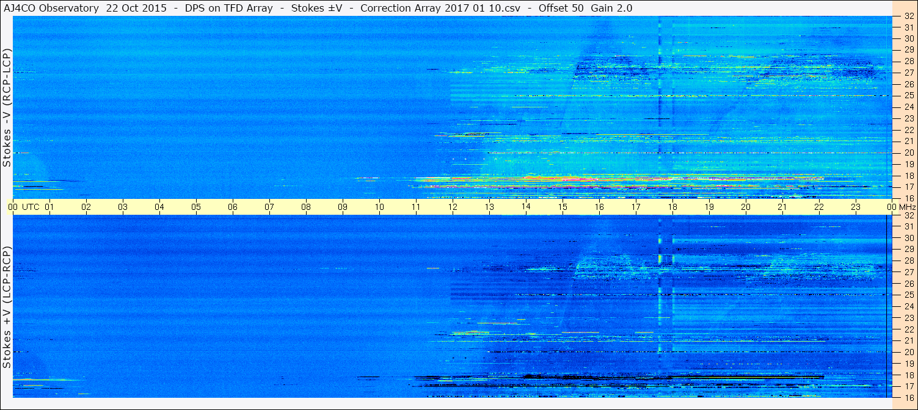Select 22 MHz label on upper Stokes -V scale
This screenshot has height=410, width=918.
(x=909, y=130)
